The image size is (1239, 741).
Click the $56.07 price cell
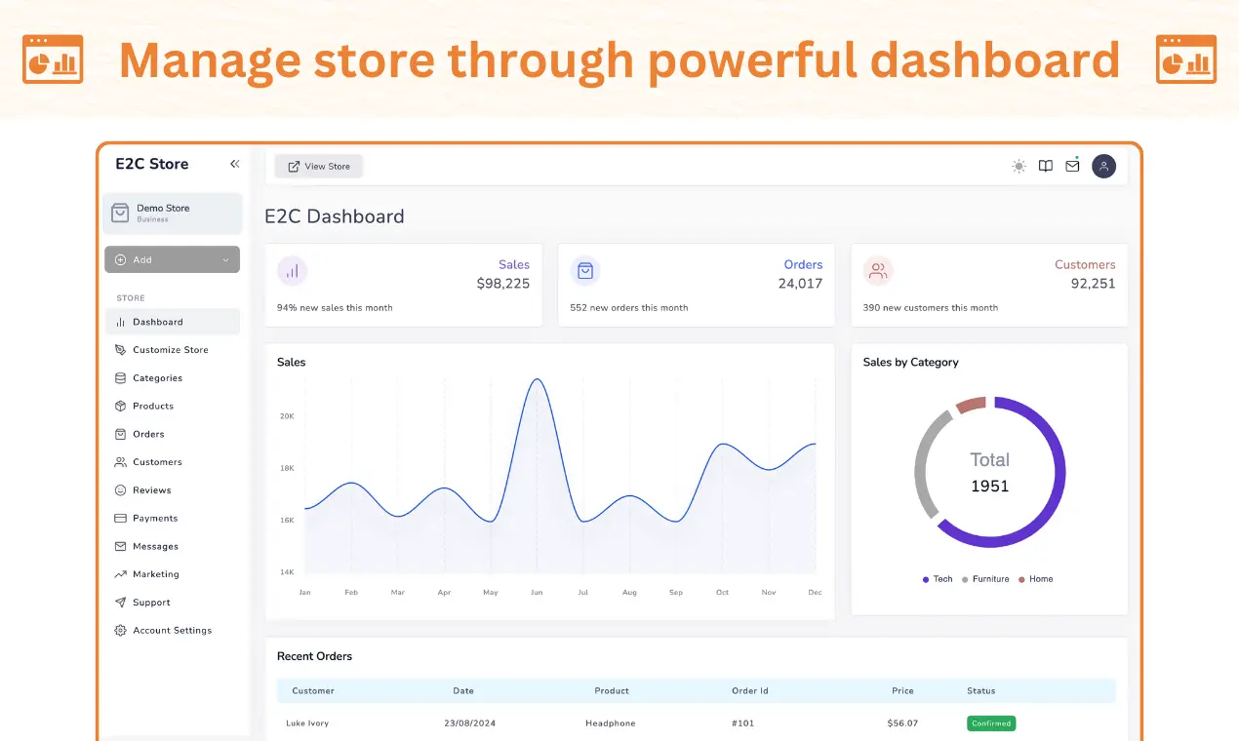pos(903,723)
